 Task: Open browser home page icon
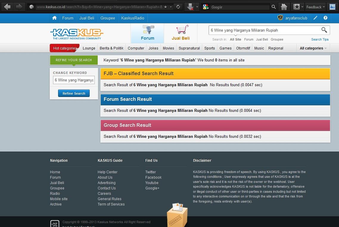[284, 7]
